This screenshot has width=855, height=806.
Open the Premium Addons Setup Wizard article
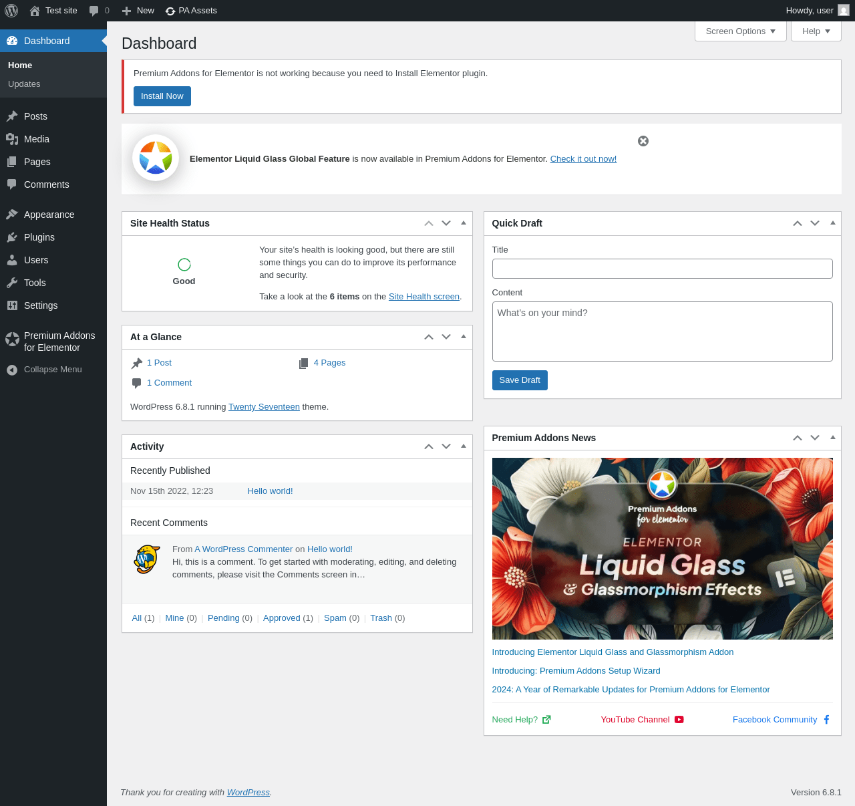tap(576, 671)
